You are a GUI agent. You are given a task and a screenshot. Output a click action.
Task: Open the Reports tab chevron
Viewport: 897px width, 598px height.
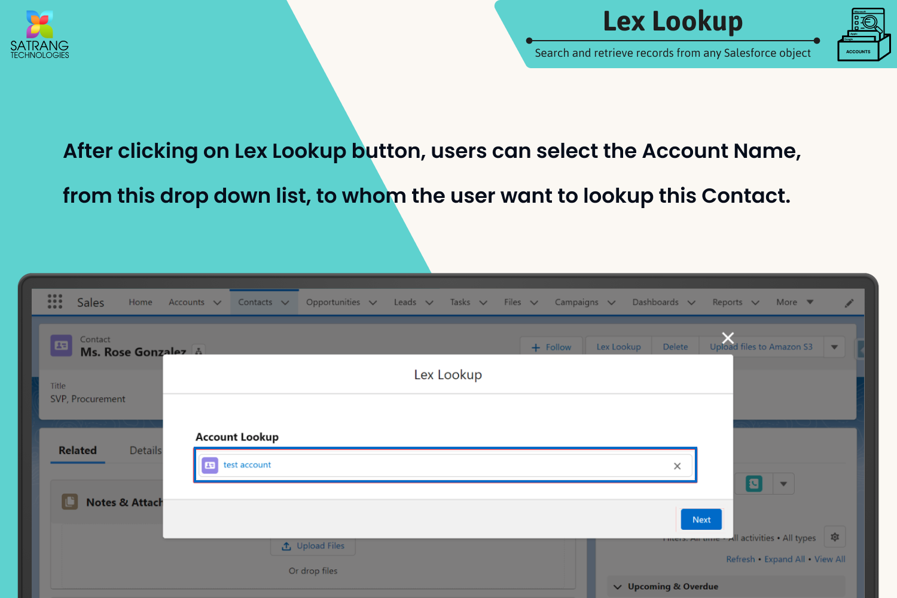[755, 303]
